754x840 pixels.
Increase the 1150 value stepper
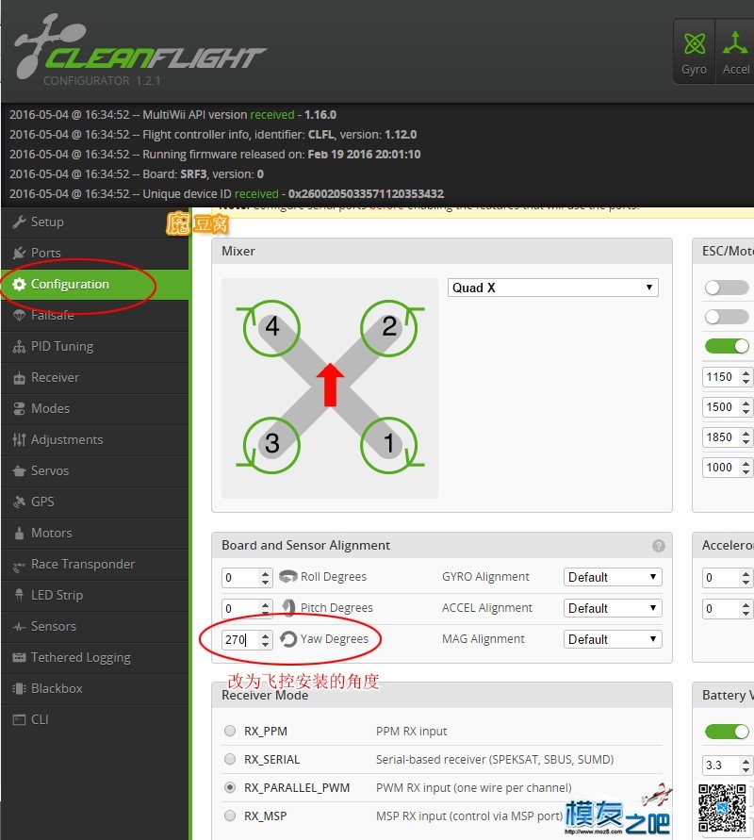tap(746, 372)
